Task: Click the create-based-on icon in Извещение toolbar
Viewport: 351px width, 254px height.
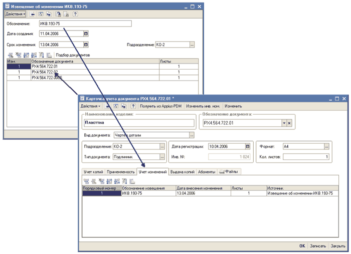Action: click(58, 14)
